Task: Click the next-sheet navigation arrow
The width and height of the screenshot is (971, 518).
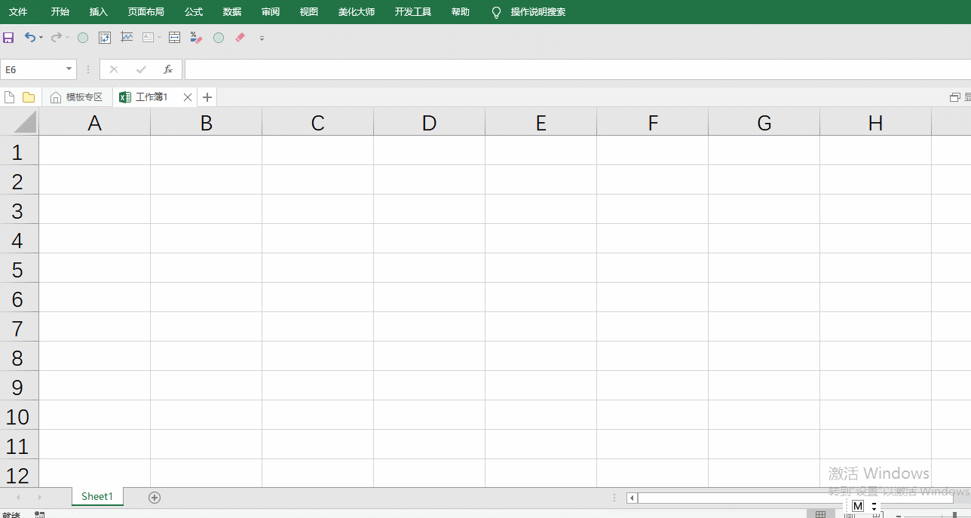Action: point(39,497)
